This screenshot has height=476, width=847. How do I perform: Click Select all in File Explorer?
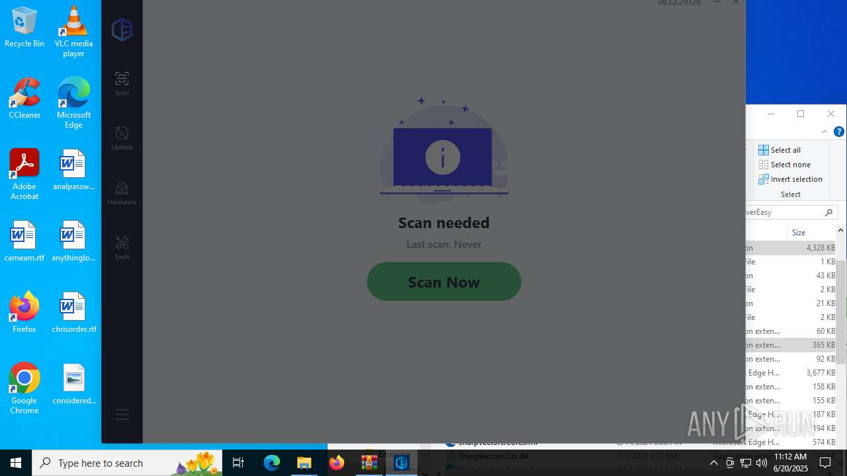[x=780, y=150]
